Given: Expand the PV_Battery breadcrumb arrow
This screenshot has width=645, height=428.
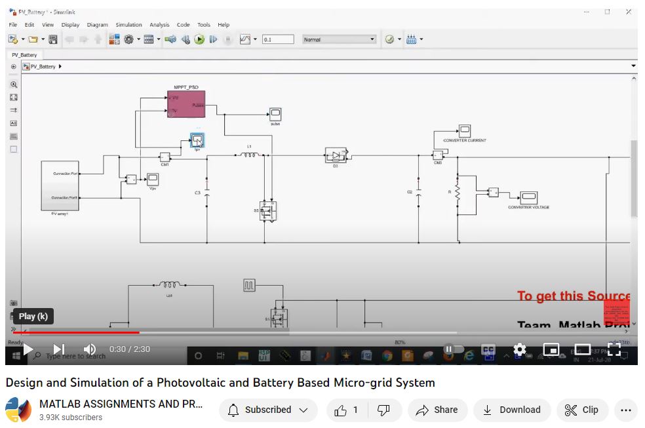Looking at the screenshot, I should pos(60,66).
